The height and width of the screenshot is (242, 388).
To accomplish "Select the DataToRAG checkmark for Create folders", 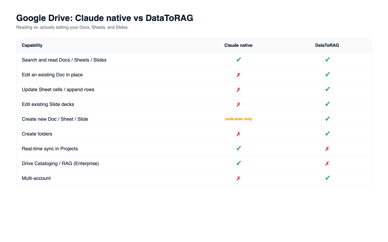I will [x=327, y=134].
